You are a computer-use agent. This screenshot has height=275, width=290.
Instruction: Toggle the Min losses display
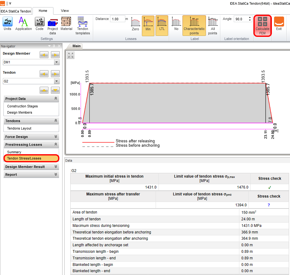[148, 26]
